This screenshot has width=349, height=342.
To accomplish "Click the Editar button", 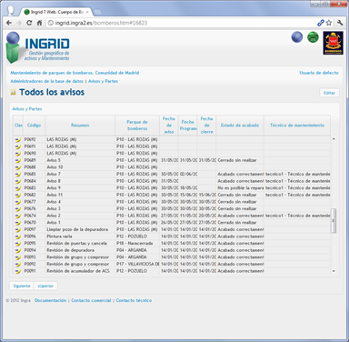I will coord(329,93).
